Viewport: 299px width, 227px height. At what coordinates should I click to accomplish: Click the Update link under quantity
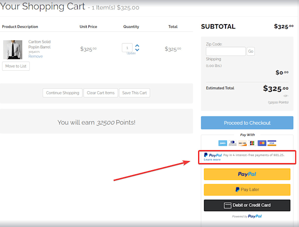click(x=131, y=53)
